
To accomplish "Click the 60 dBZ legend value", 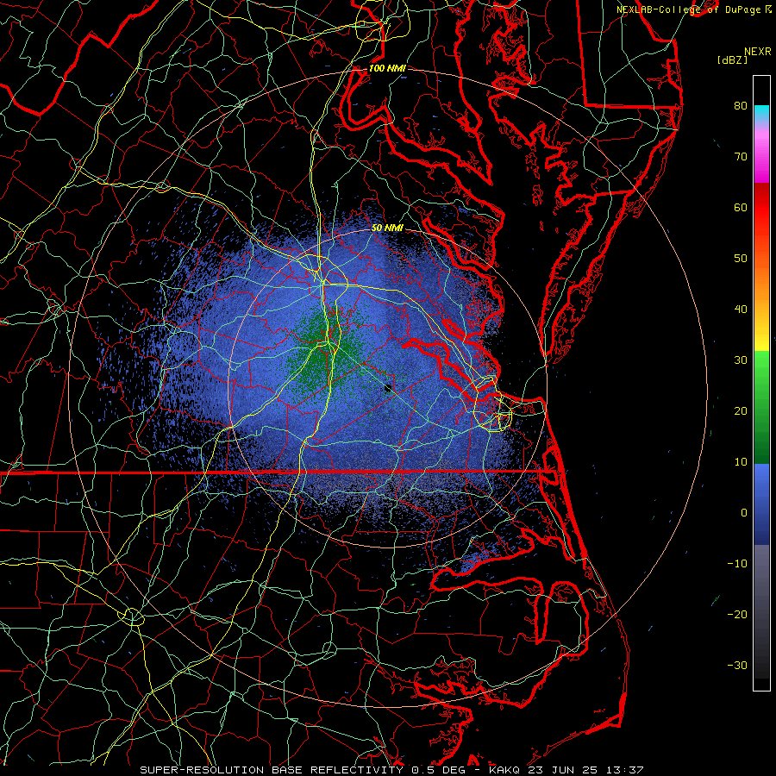I will (741, 207).
